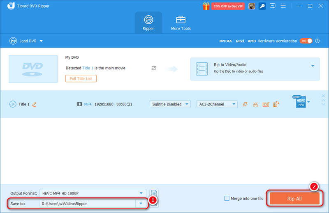Click the 20% OFF to Get VIP banner
This screenshot has width=329, height=213.
coord(228,6)
